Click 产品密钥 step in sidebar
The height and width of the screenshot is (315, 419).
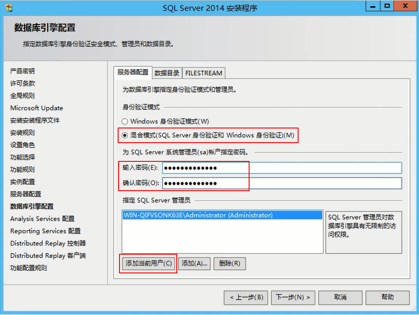point(22,71)
